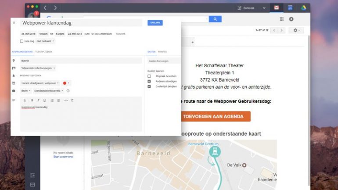
Task: Toggle bold formatting in description
Action: [x=32, y=100]
